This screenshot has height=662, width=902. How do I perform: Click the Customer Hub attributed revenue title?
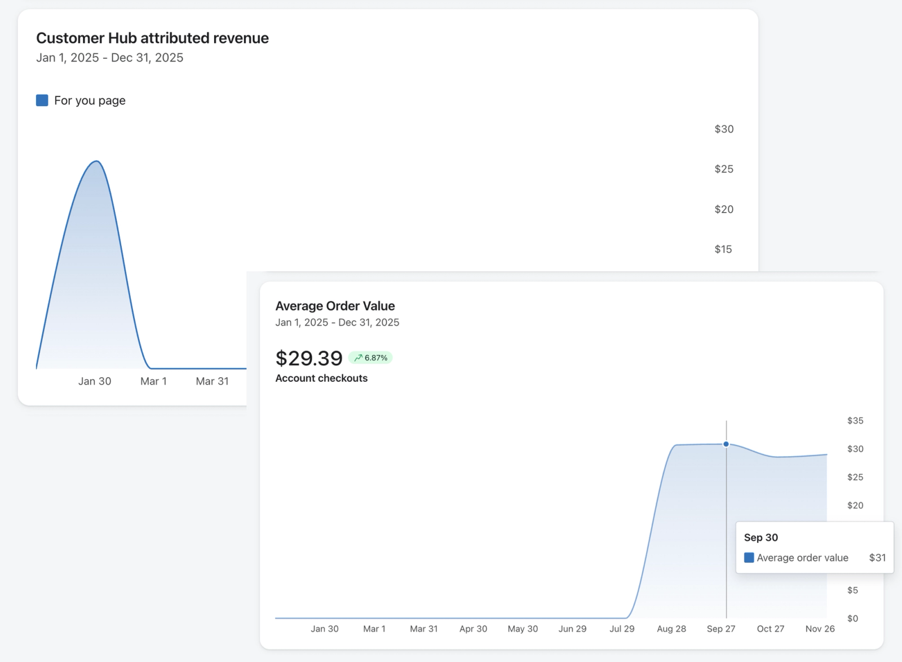click(152, 38)
